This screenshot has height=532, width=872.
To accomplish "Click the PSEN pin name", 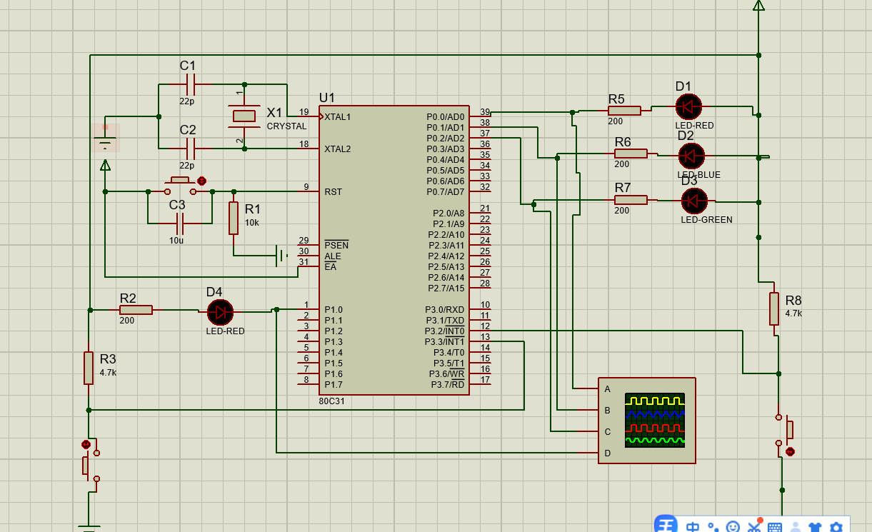I will pos(336,246).
